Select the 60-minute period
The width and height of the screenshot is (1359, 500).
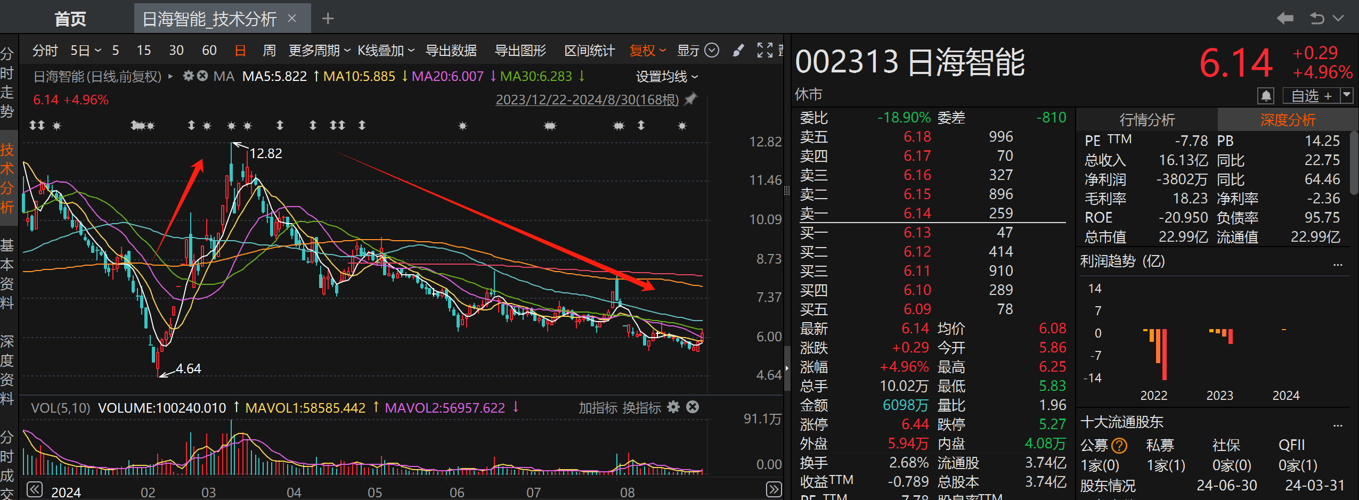tap(209, 51)
